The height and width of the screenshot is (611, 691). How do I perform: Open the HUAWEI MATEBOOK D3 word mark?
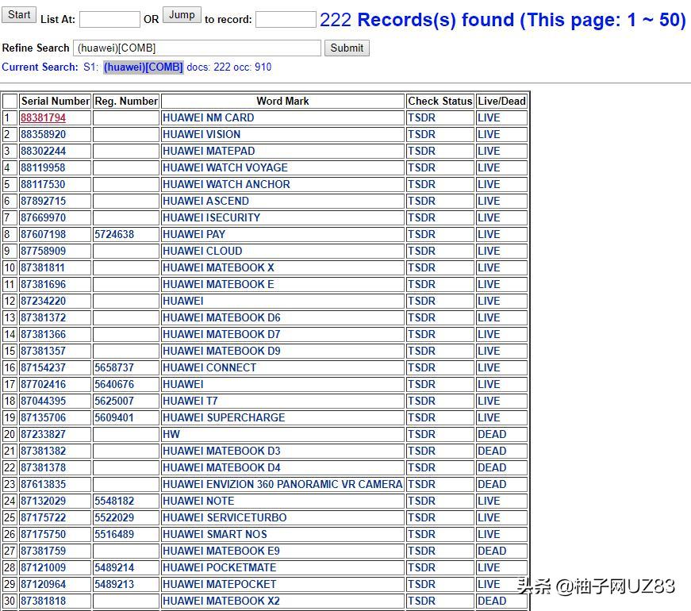(221, 451)
